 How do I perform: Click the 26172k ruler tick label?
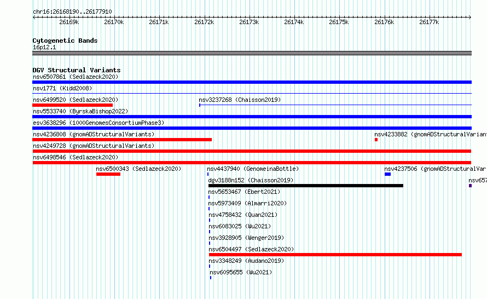coord(204,22)
